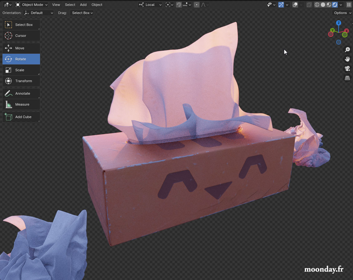Click the moonday.fr watermark text
353x280 pixels.
(324, 269)
